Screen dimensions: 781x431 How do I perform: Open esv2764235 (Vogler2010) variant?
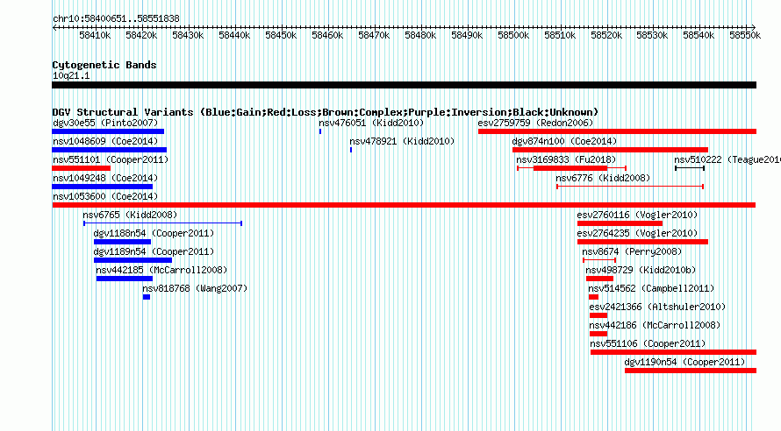click(x=638, y=233)
